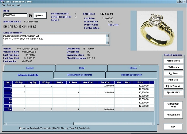
Task: Click F6: Maintain Item button
Action: pyautogui.click(x=173, y=105)
